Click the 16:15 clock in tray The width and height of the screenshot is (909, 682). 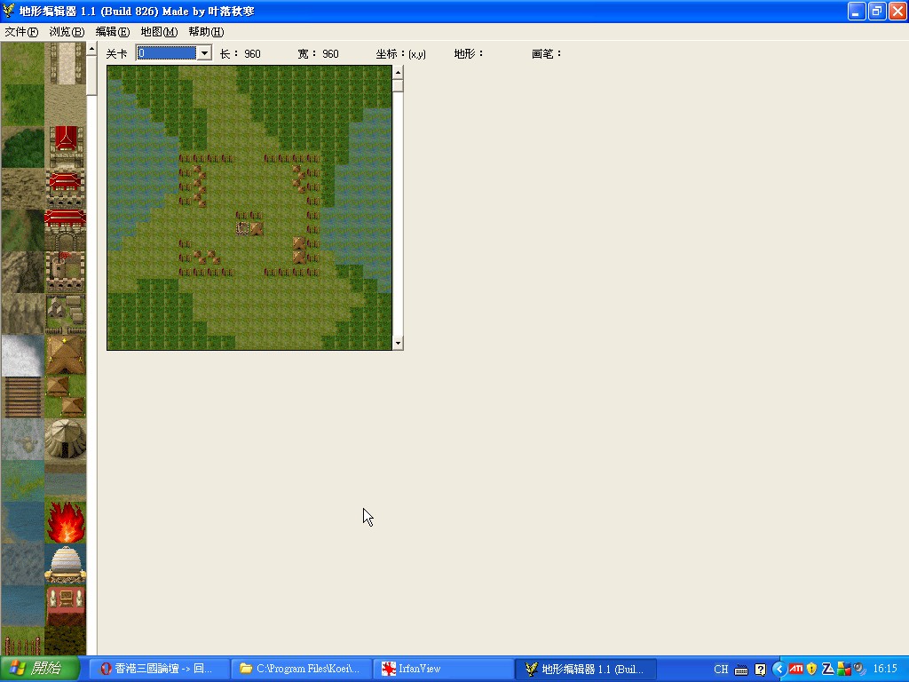click(885, 670)
